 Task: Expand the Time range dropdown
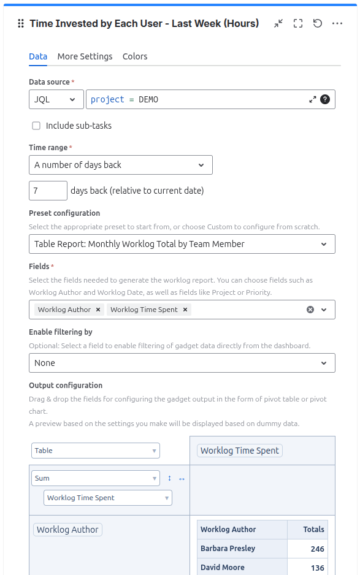[x=121, y=165]
